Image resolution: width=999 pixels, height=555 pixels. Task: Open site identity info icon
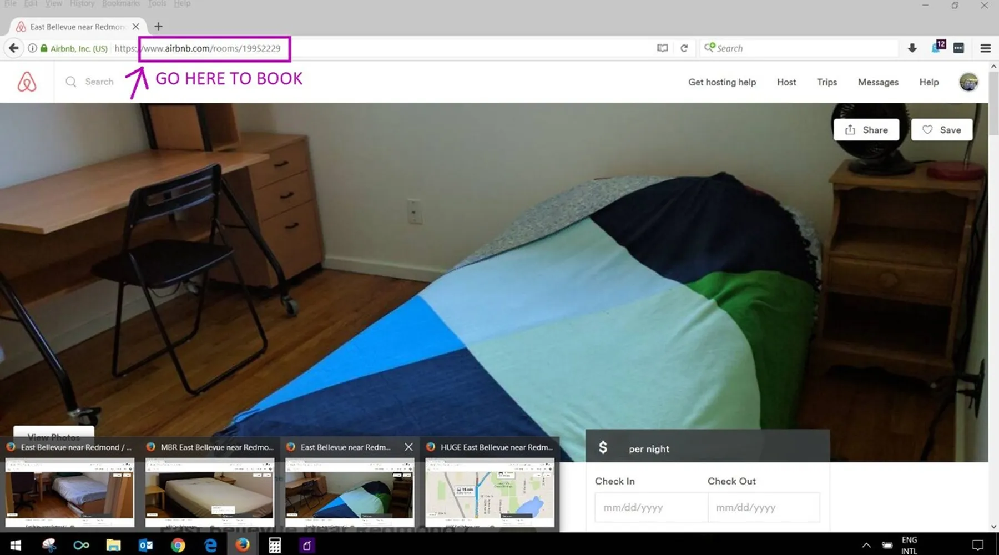(x=32, y=48)
